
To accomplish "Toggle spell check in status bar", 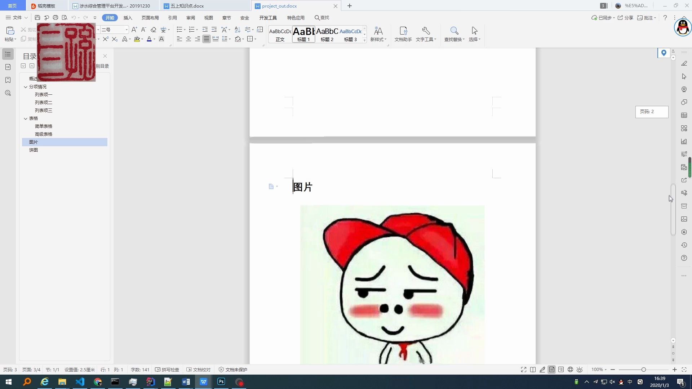I will click(167, 370).
